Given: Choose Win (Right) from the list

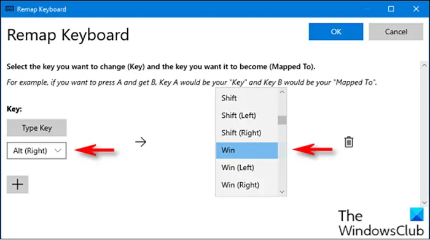Looking at the screenshot, I should [247, 185].
